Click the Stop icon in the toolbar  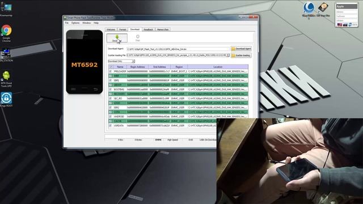(137, 38)
